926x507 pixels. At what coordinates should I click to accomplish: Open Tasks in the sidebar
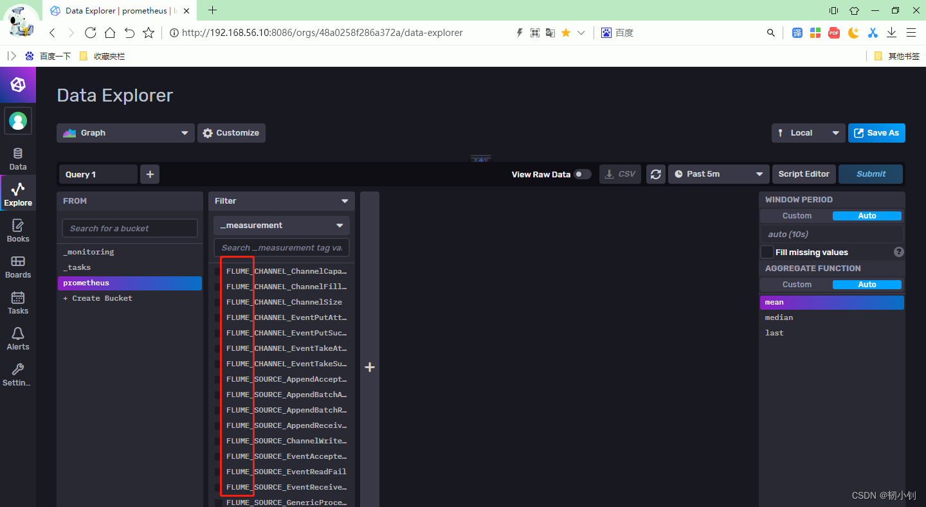pos(18,303)
